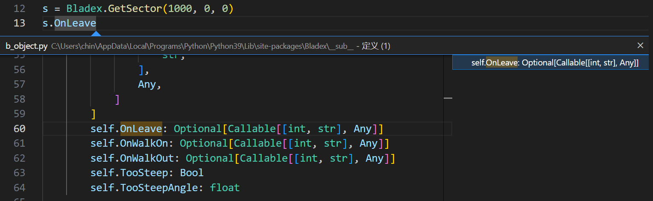Open b_object.py from the peek title
Image resolution: width=653 pixels, height=201 pixels.
pyautogui.click(x=26, y=46)
